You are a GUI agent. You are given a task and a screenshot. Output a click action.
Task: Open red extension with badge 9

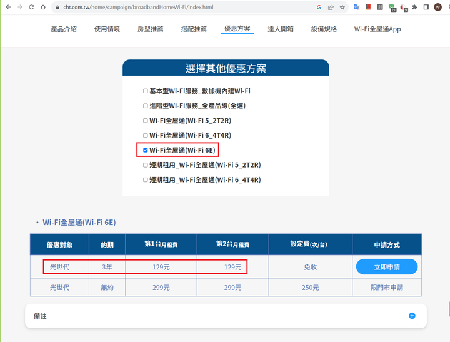coord(404,8)
